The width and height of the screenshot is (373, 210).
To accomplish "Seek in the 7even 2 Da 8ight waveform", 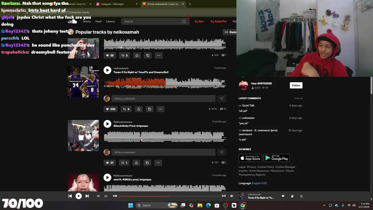I will click(x=165, y=83).
